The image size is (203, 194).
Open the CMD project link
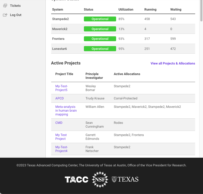pyautogui.click(x=59, y=123)
